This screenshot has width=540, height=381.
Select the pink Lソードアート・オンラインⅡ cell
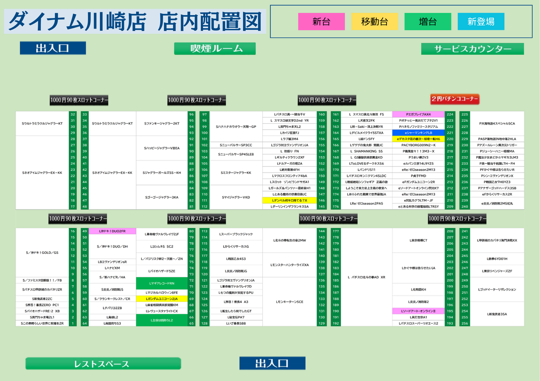coord(418,311)
